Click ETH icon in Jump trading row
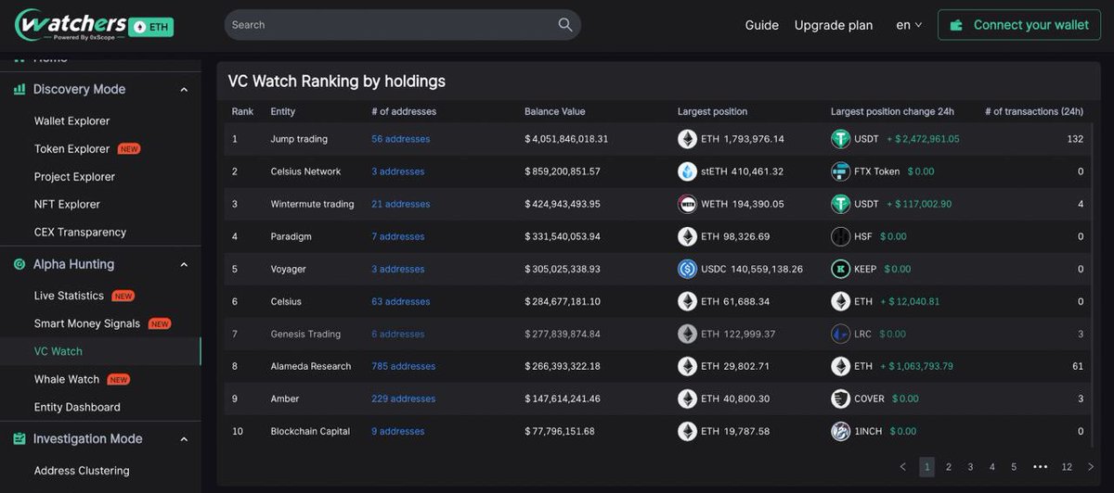 (687, 139)
